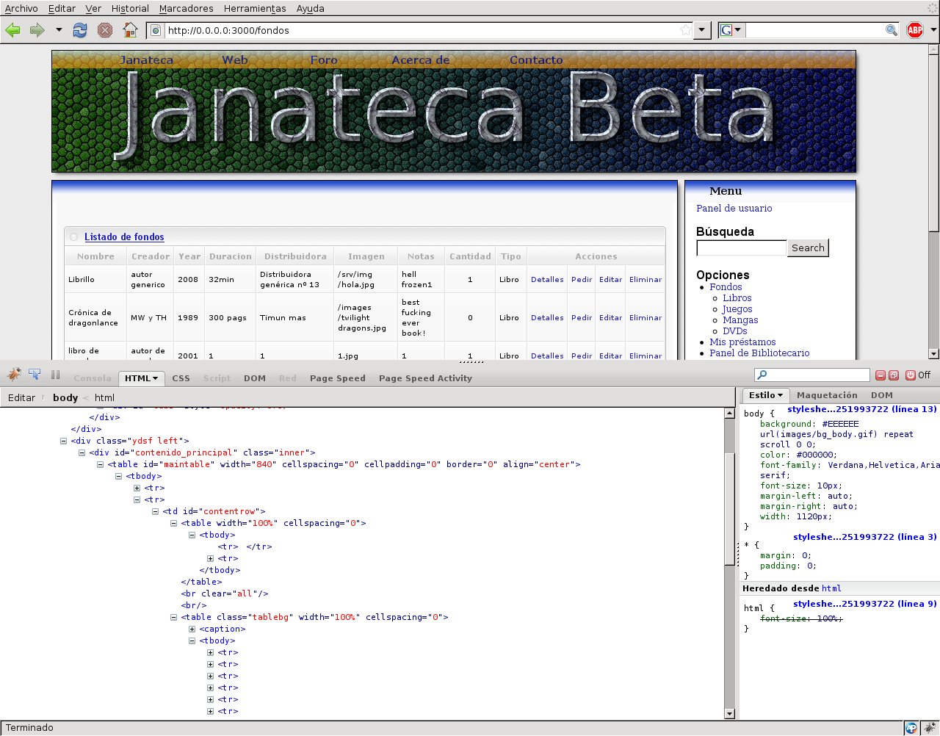The image size is (940, 736).
Task: Bookmark this page with the star icon
Action: pyautogui.click(x=685, y=30)
